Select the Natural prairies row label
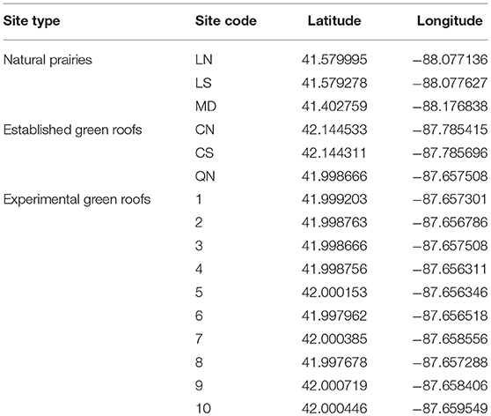This screenshot has width=491, height=416. 48,60
